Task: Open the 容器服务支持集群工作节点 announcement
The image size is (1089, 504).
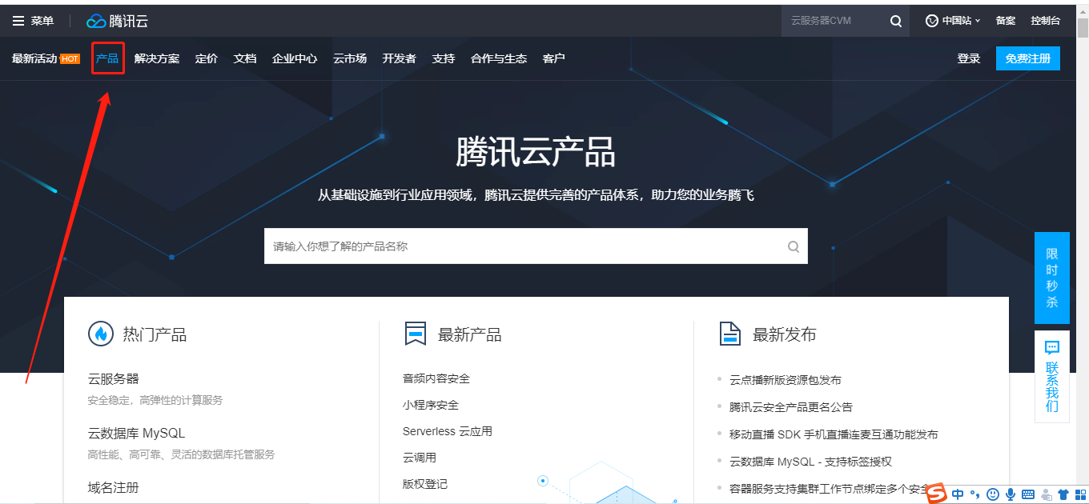Action: tap(829, 488)
